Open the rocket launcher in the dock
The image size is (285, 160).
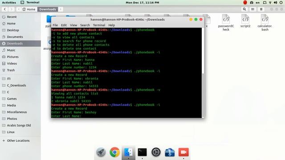pyautogui.click(x=101, y=152)
